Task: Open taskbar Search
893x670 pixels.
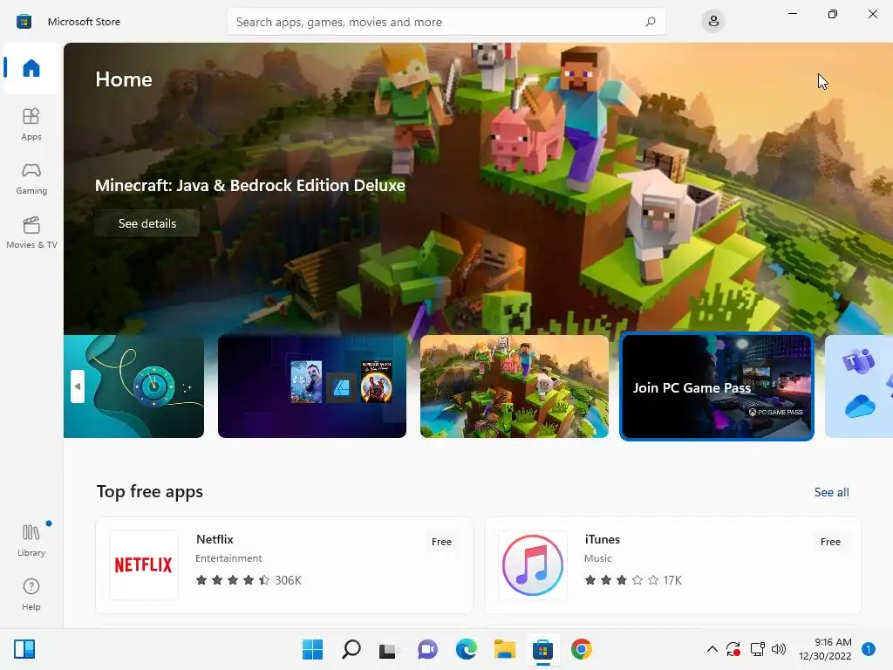Action: (351, 649)
